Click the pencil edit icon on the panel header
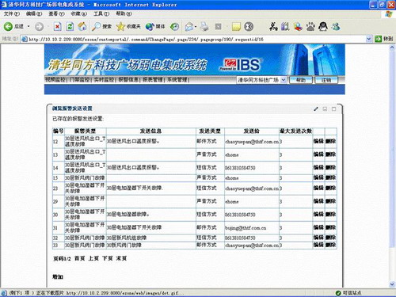Image resolution: width=396 pixels, height=297 pixels. coord(316,109)
